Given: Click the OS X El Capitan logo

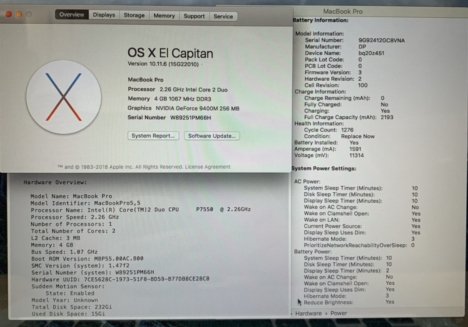Looking at the screenshot, I should point(64,97).
